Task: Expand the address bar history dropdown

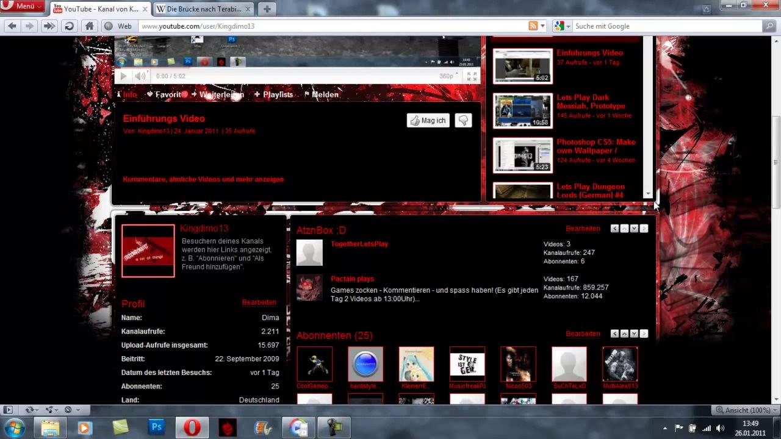Action: point(542,26)
